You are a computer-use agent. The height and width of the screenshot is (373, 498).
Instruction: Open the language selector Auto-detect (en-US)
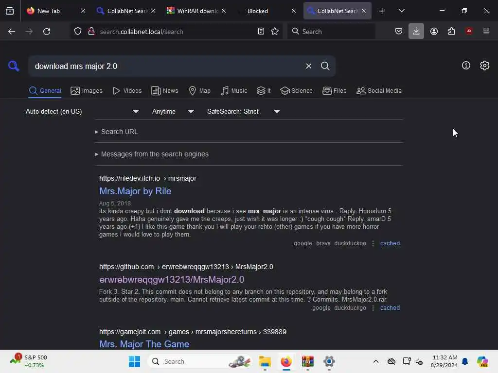coord(82,111)
